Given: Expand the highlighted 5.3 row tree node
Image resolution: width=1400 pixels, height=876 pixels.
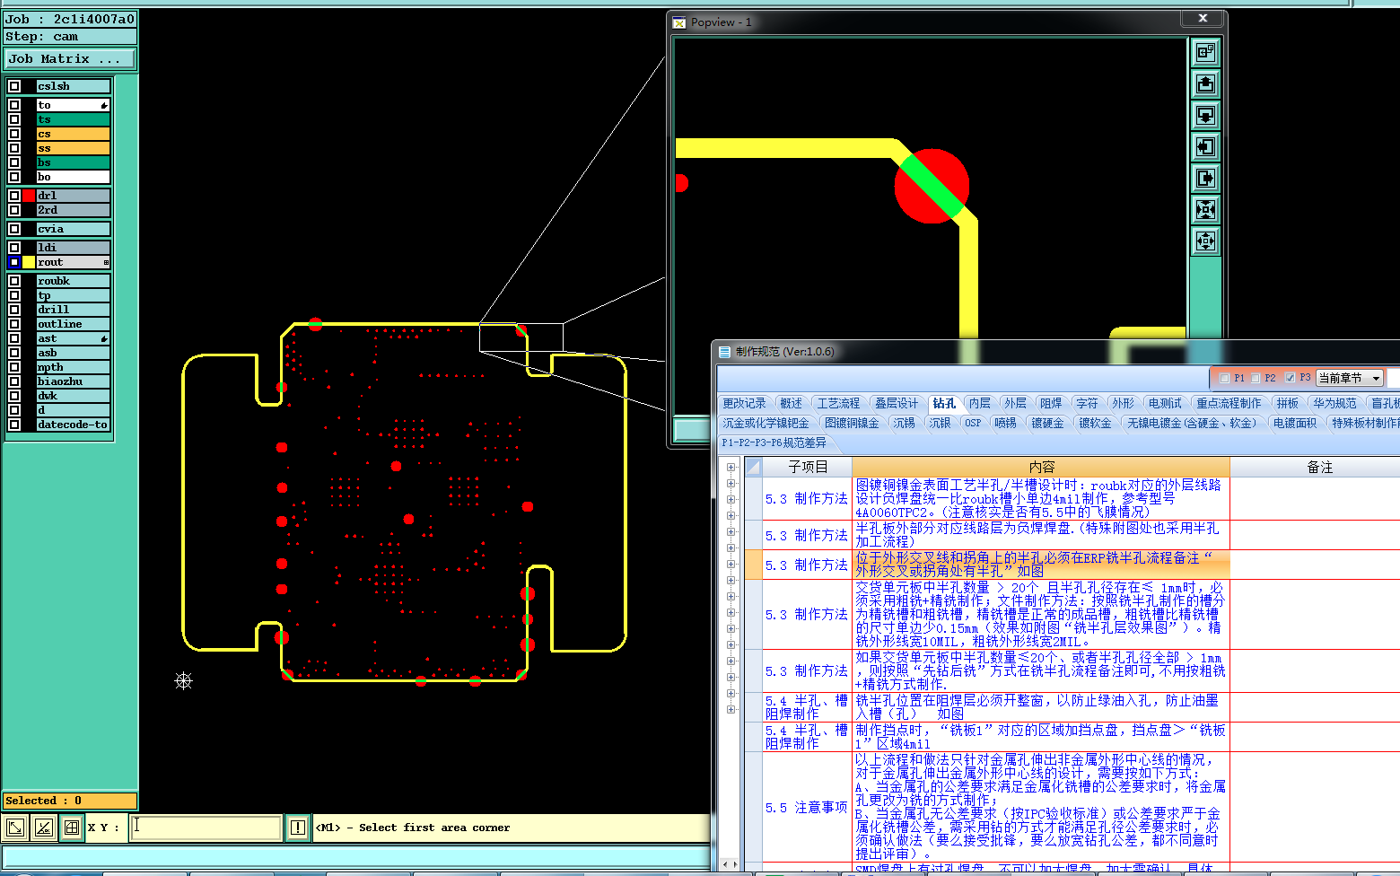Looking at the screenshot, I should coord(731,564).
